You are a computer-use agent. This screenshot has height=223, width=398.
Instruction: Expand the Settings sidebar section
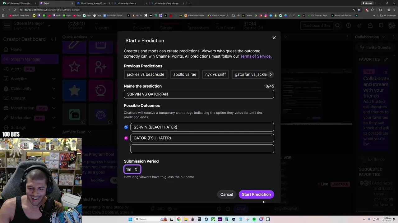coord(54,127)
